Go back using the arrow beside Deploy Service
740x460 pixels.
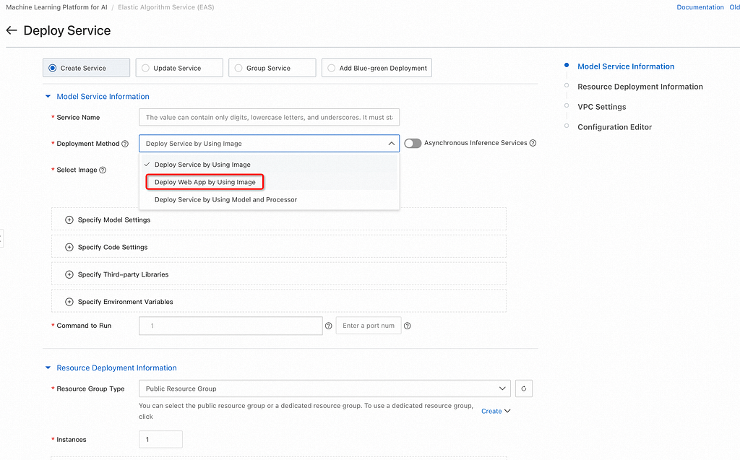(12, 30)
